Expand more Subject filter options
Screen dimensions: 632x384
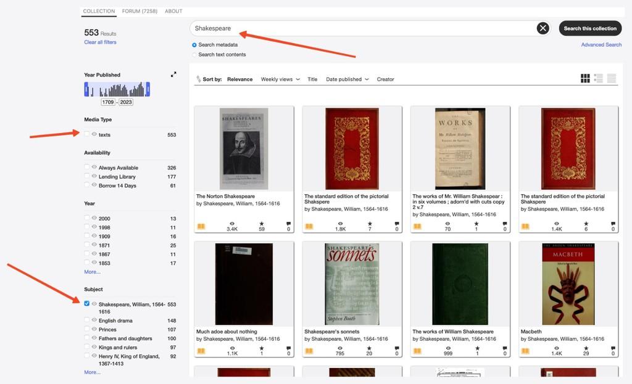(93, 372)
